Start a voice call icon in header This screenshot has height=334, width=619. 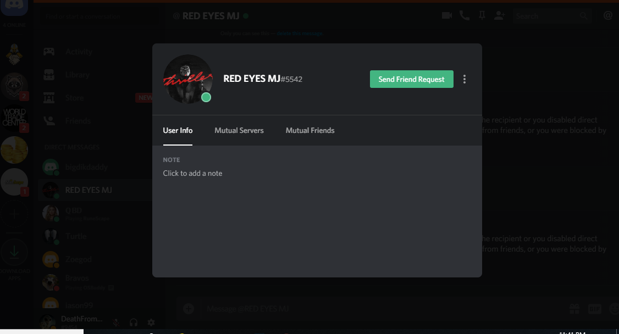click(465, 16)
